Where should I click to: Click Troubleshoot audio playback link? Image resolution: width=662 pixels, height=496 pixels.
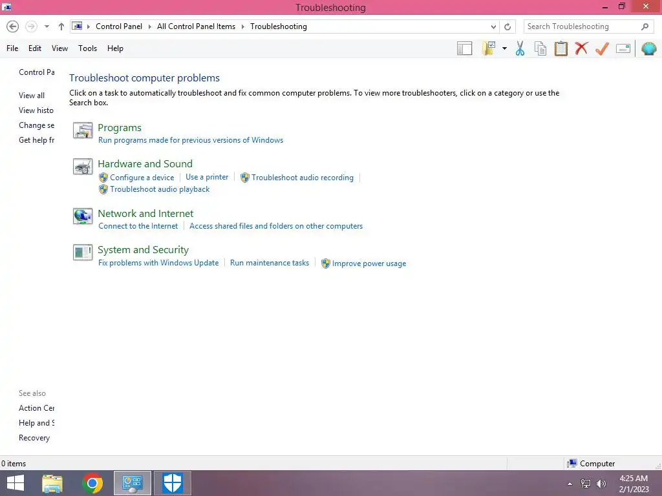(x=160, y=189)
